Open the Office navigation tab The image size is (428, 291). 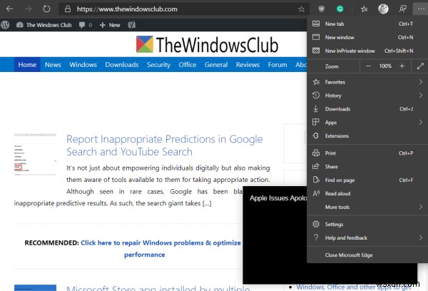188,65
